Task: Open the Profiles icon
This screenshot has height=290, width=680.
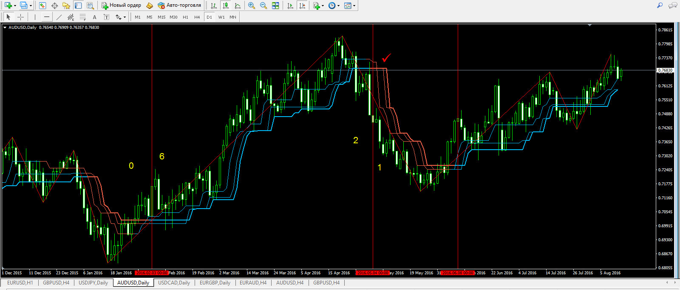Action: pos(23,6)
